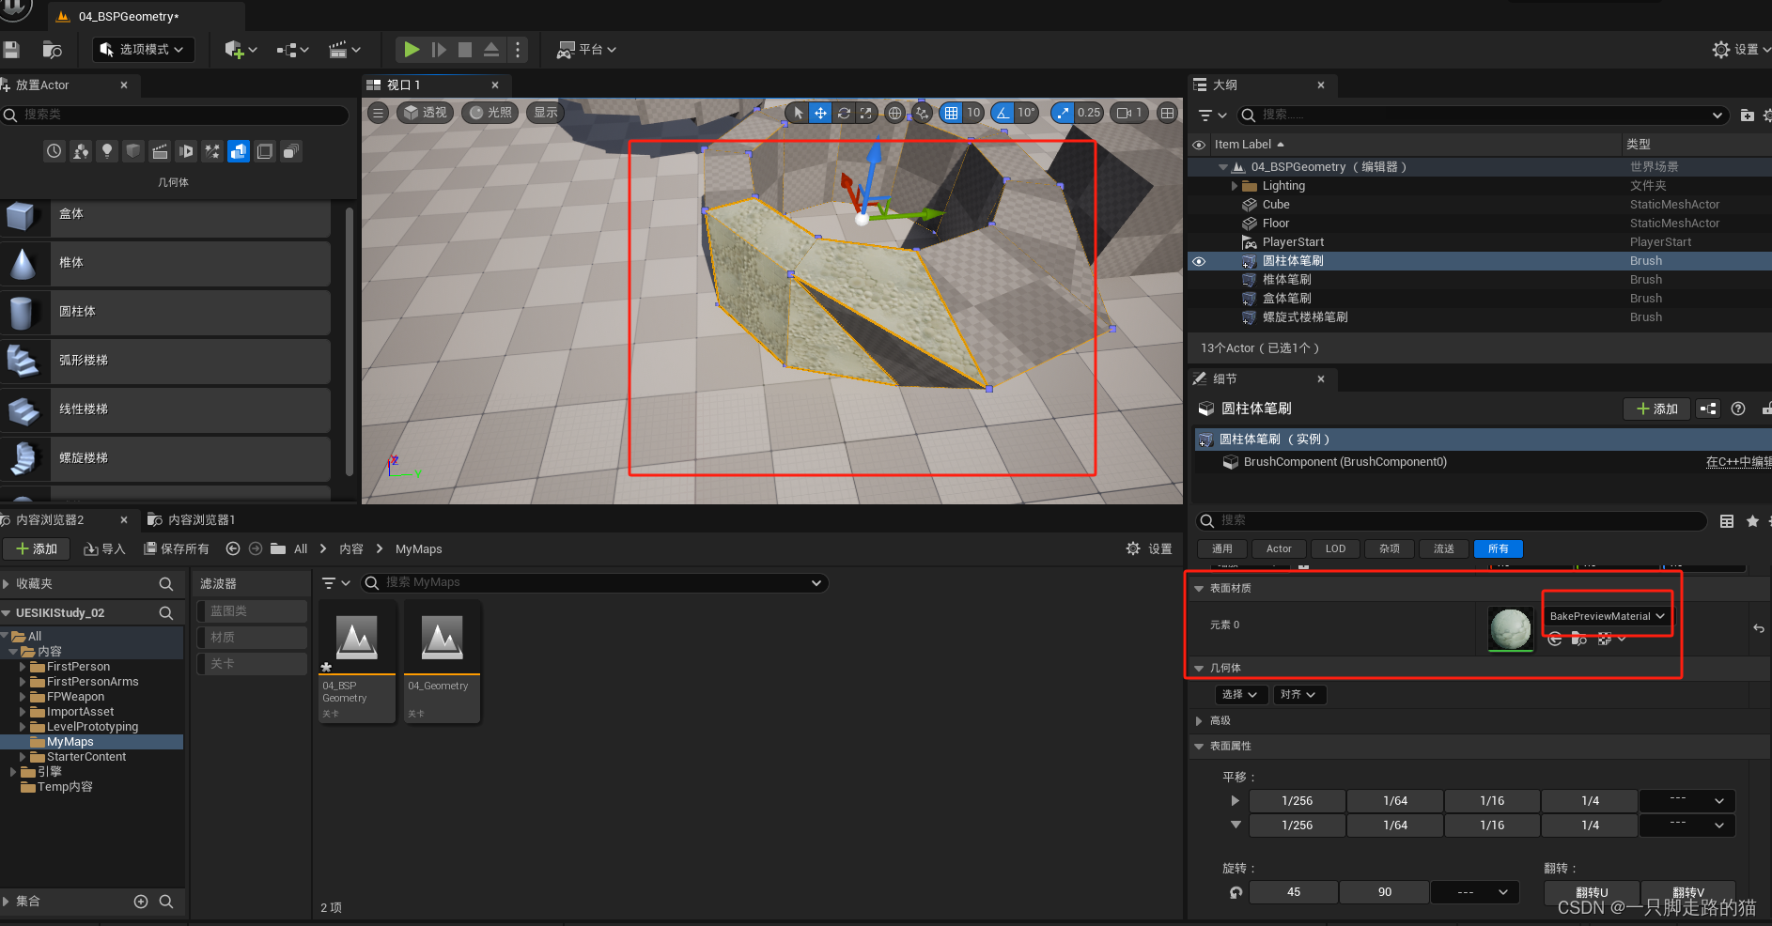
Task: Play the level with the green Play button
Action: pos(412,50)
